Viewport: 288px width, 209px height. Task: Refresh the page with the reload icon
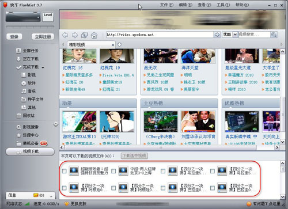[84, 35]
